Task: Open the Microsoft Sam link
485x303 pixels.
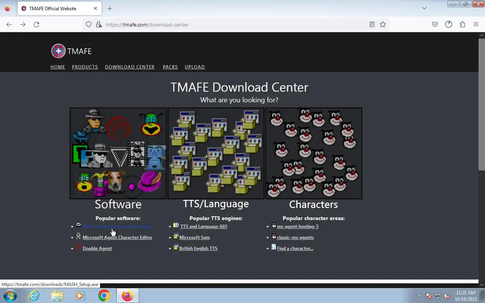Action: tap(194, 237)
